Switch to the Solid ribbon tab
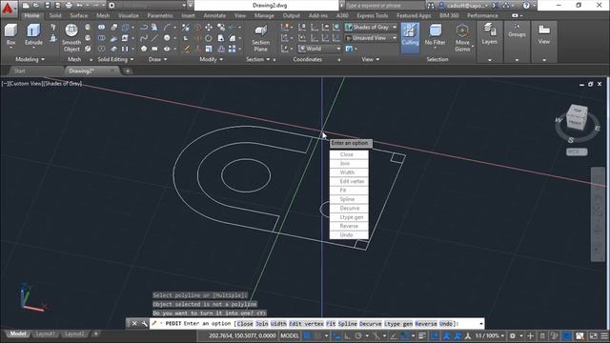 [55, 15]
